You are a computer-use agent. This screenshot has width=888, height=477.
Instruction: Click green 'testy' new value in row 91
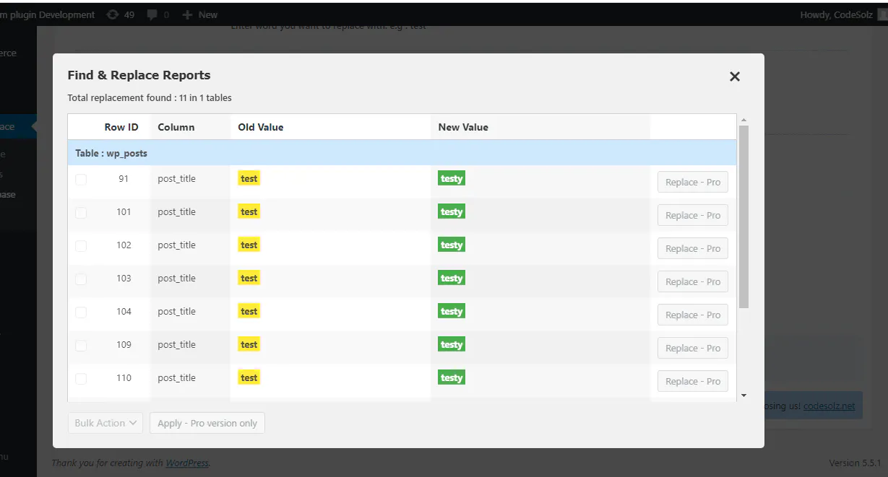tap(452, 178)
